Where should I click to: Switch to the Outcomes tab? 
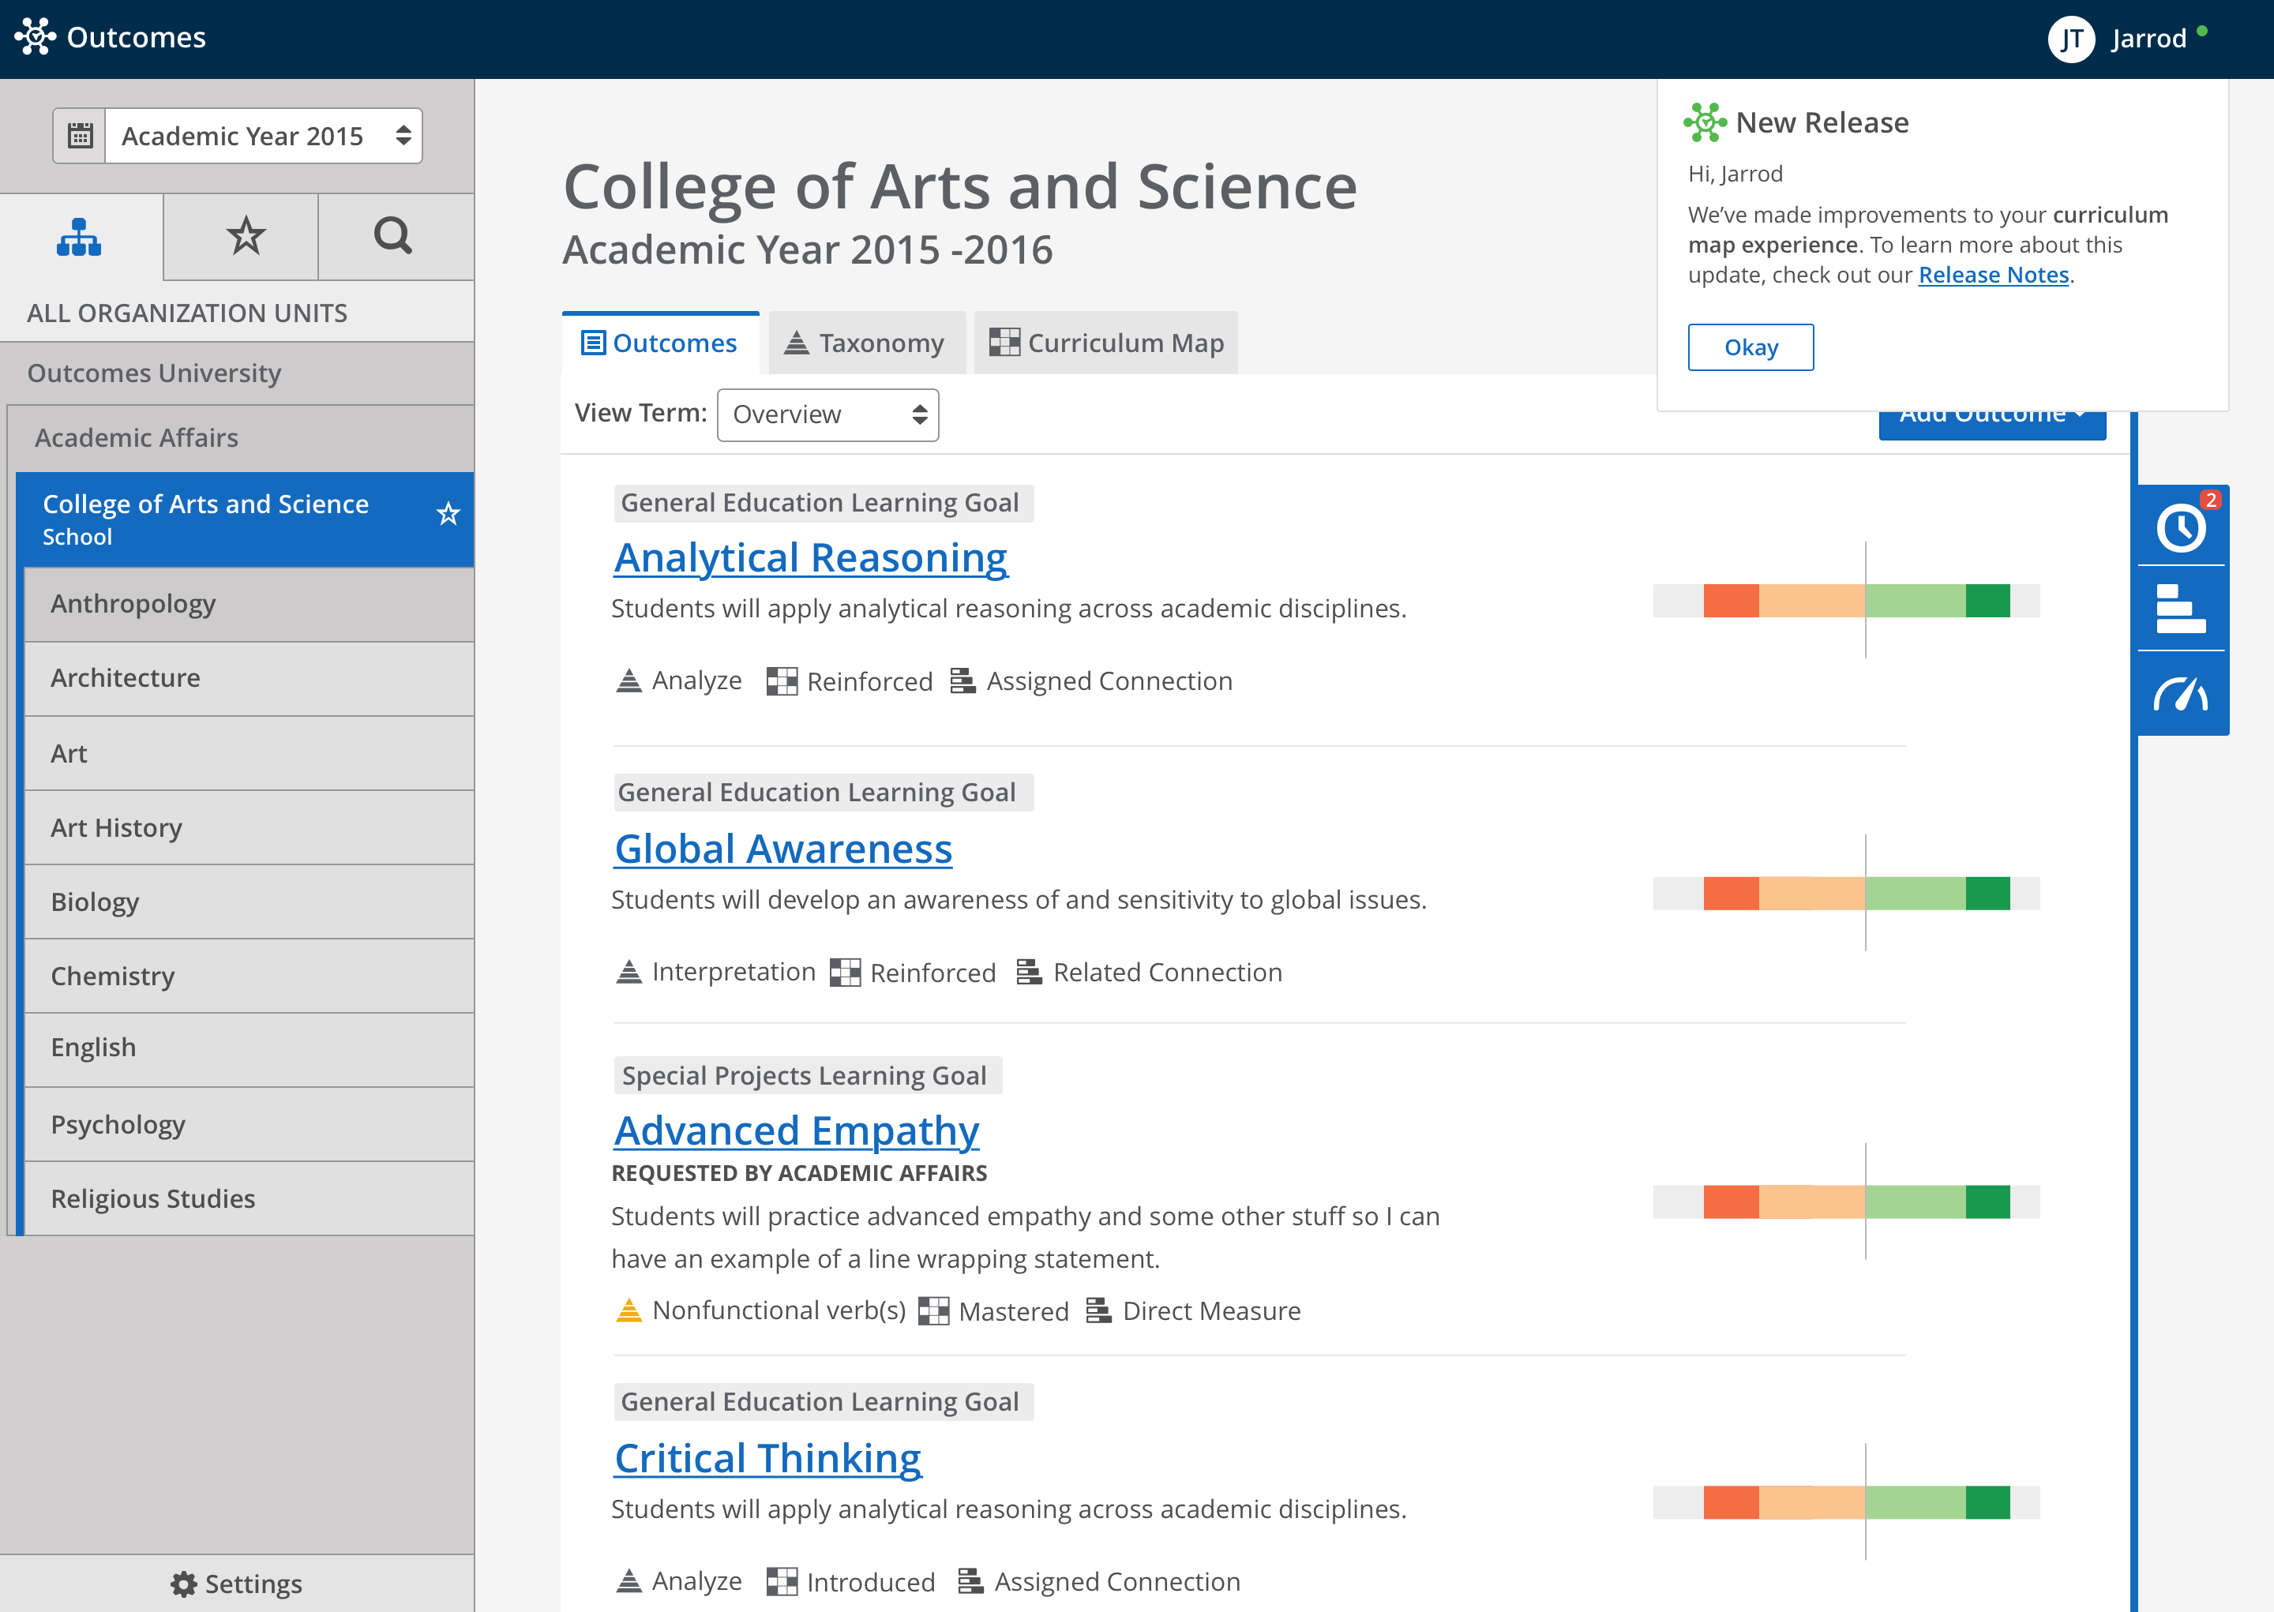660,343
